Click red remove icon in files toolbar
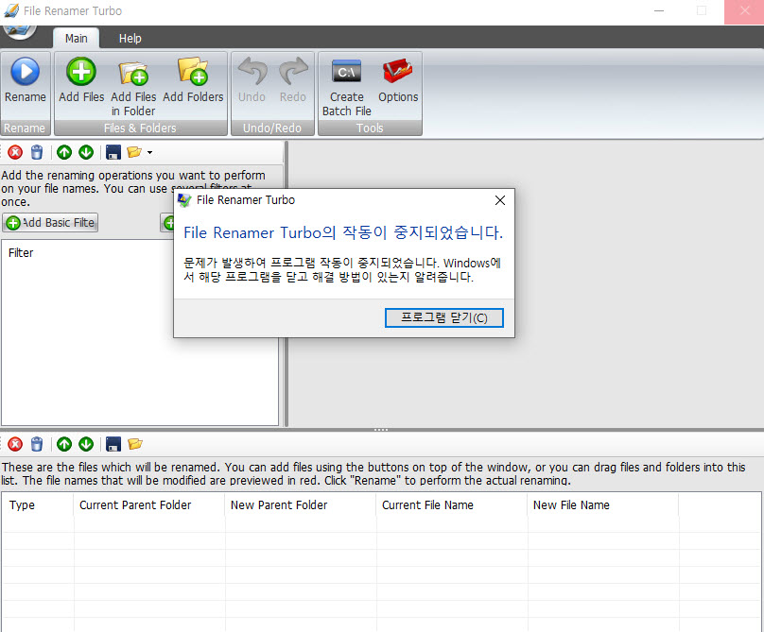The width and height of the screenshot is (764, 632). click(x=15, y=444)
